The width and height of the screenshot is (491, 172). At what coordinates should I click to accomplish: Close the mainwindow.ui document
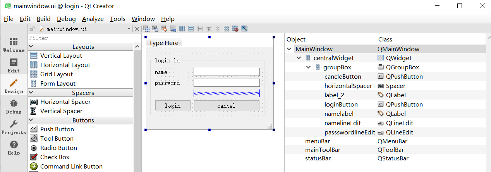[x=137, y=29]
